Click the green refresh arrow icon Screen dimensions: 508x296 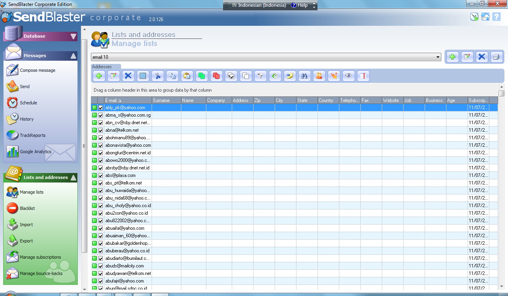pyautogui.click(x=275, y=76)
